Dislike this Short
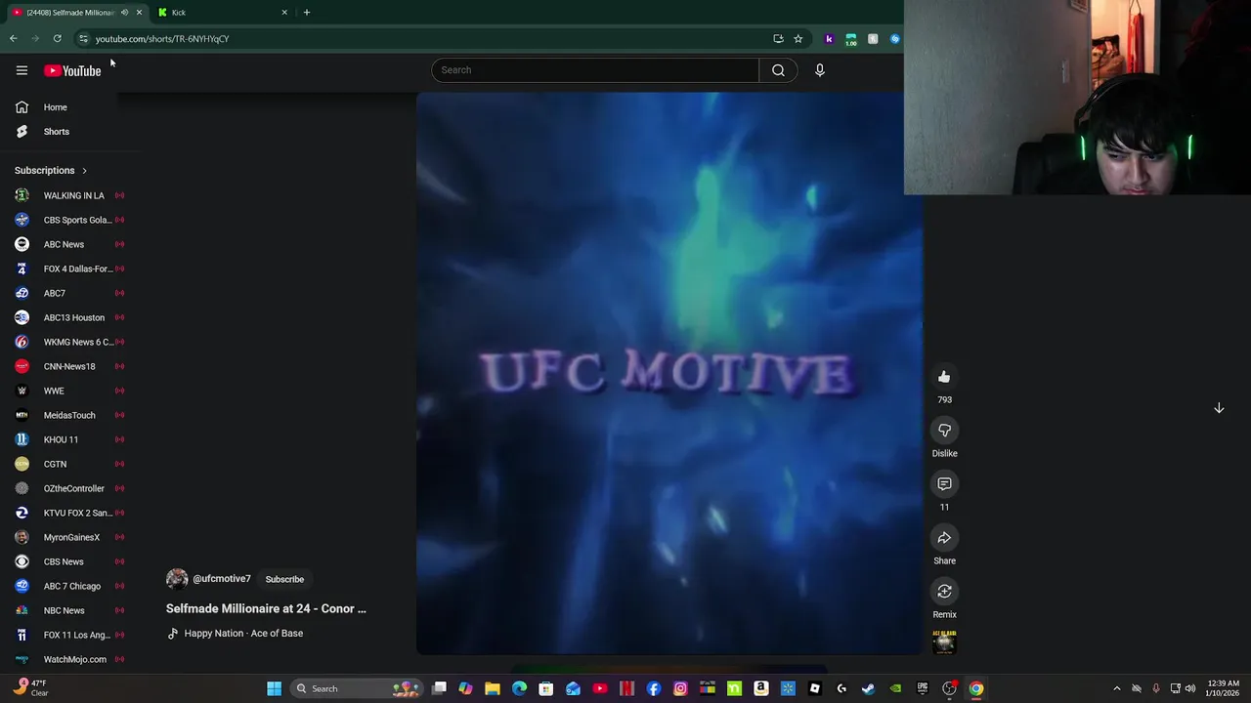Screen dimensions: 1251x703 tap(944, 431)
